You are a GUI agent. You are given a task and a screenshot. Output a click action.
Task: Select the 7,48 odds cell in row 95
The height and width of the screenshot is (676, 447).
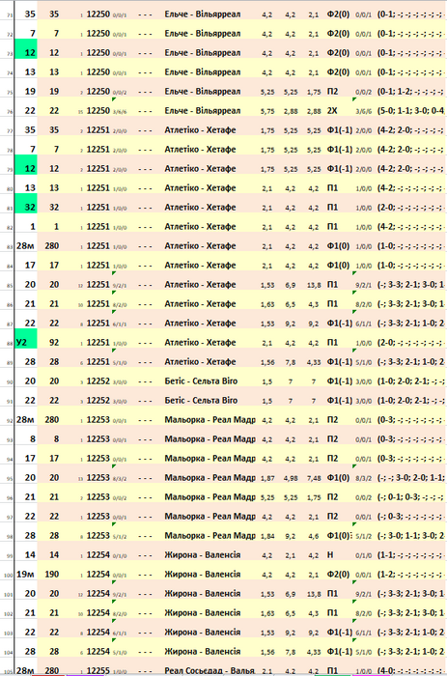tap(314, 478)
